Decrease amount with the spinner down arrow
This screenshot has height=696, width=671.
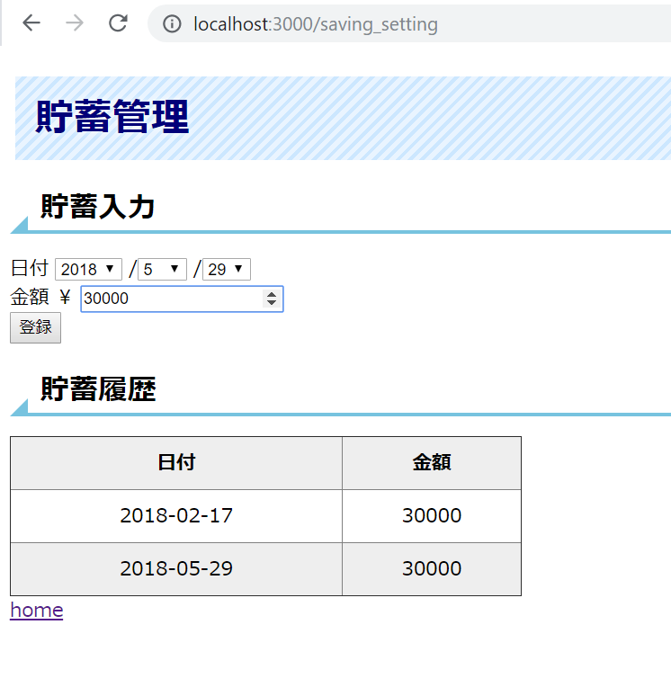point(272,303)
